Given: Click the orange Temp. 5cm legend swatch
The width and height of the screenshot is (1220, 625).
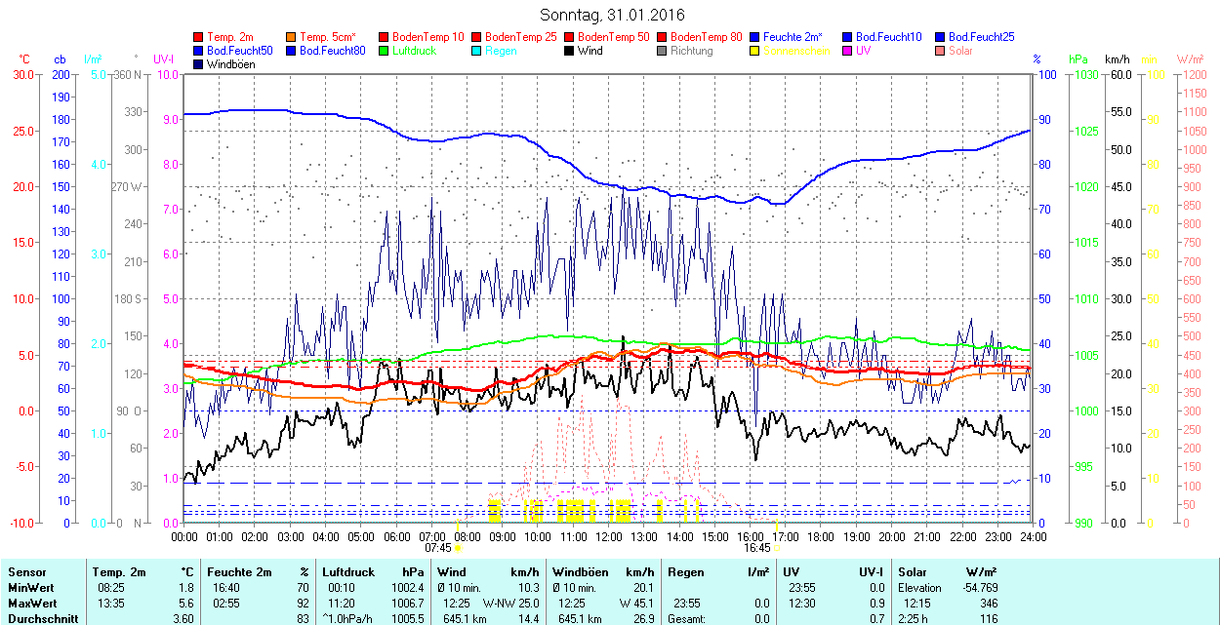Looking at the screenshot, I should tap(292, 37).
